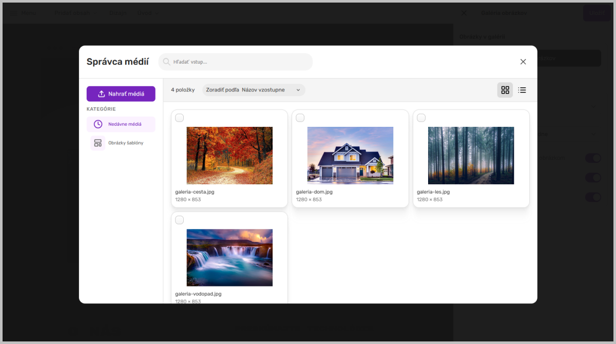Click the search magnifier icon
Viewport: 616px width, 344px height.
click(166, 62)
